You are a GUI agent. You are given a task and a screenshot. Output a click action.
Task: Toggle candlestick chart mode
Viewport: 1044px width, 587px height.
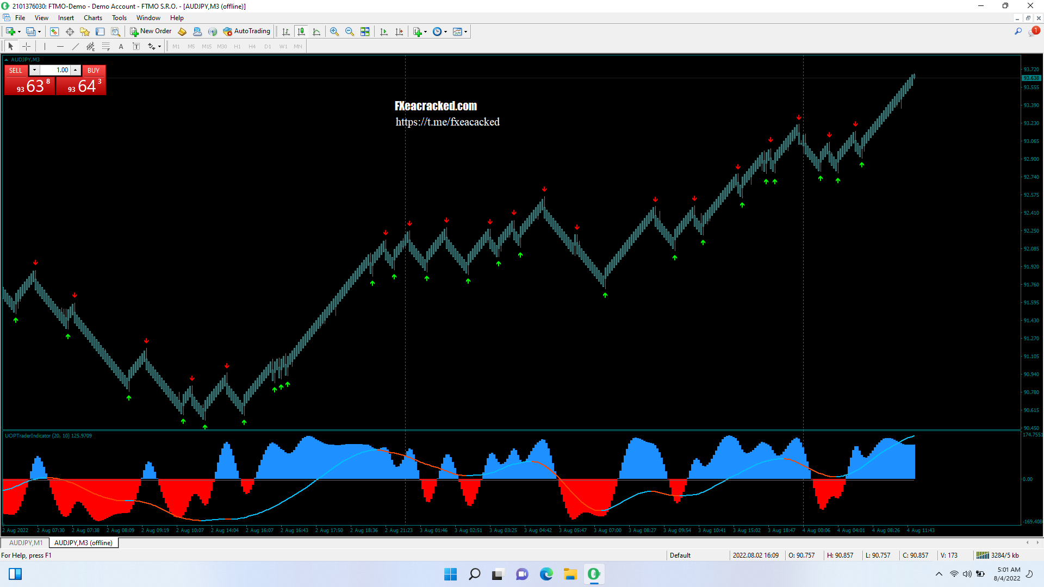point(301,32)
